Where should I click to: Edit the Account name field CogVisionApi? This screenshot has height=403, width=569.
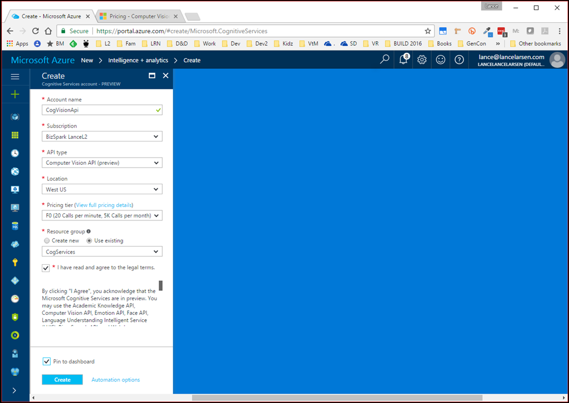coord(102,110)
